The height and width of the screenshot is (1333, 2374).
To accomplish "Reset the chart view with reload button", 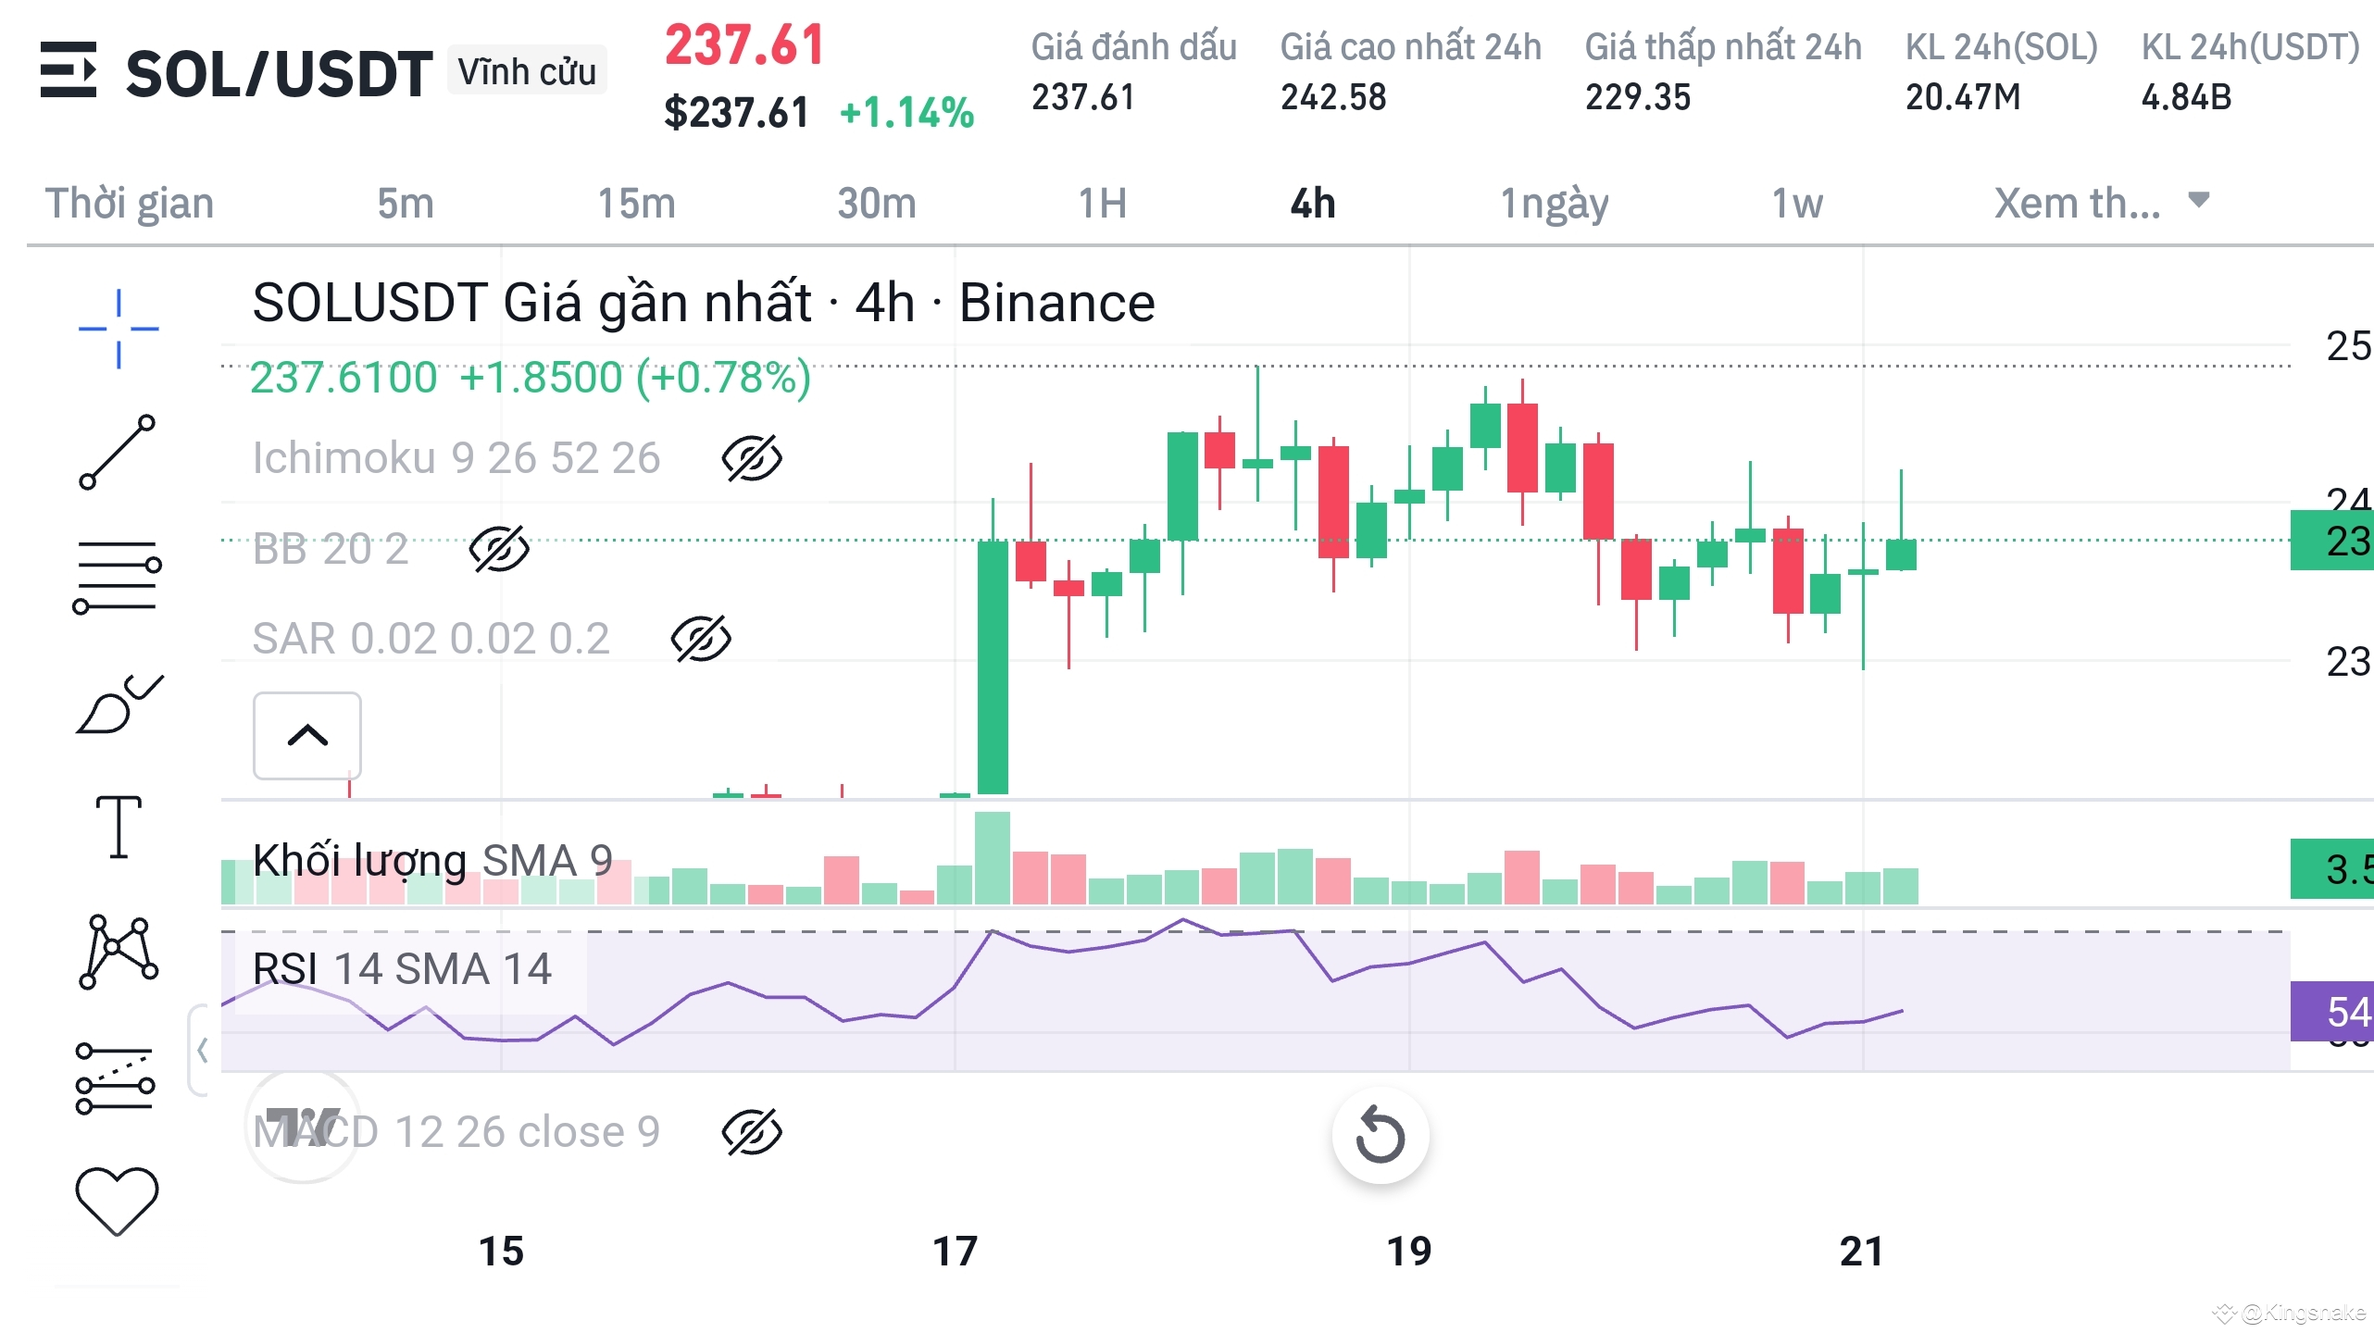I will [1380, 1136].
